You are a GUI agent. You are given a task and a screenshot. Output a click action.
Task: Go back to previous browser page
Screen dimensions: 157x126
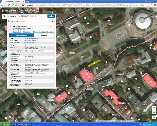point(2,5)
